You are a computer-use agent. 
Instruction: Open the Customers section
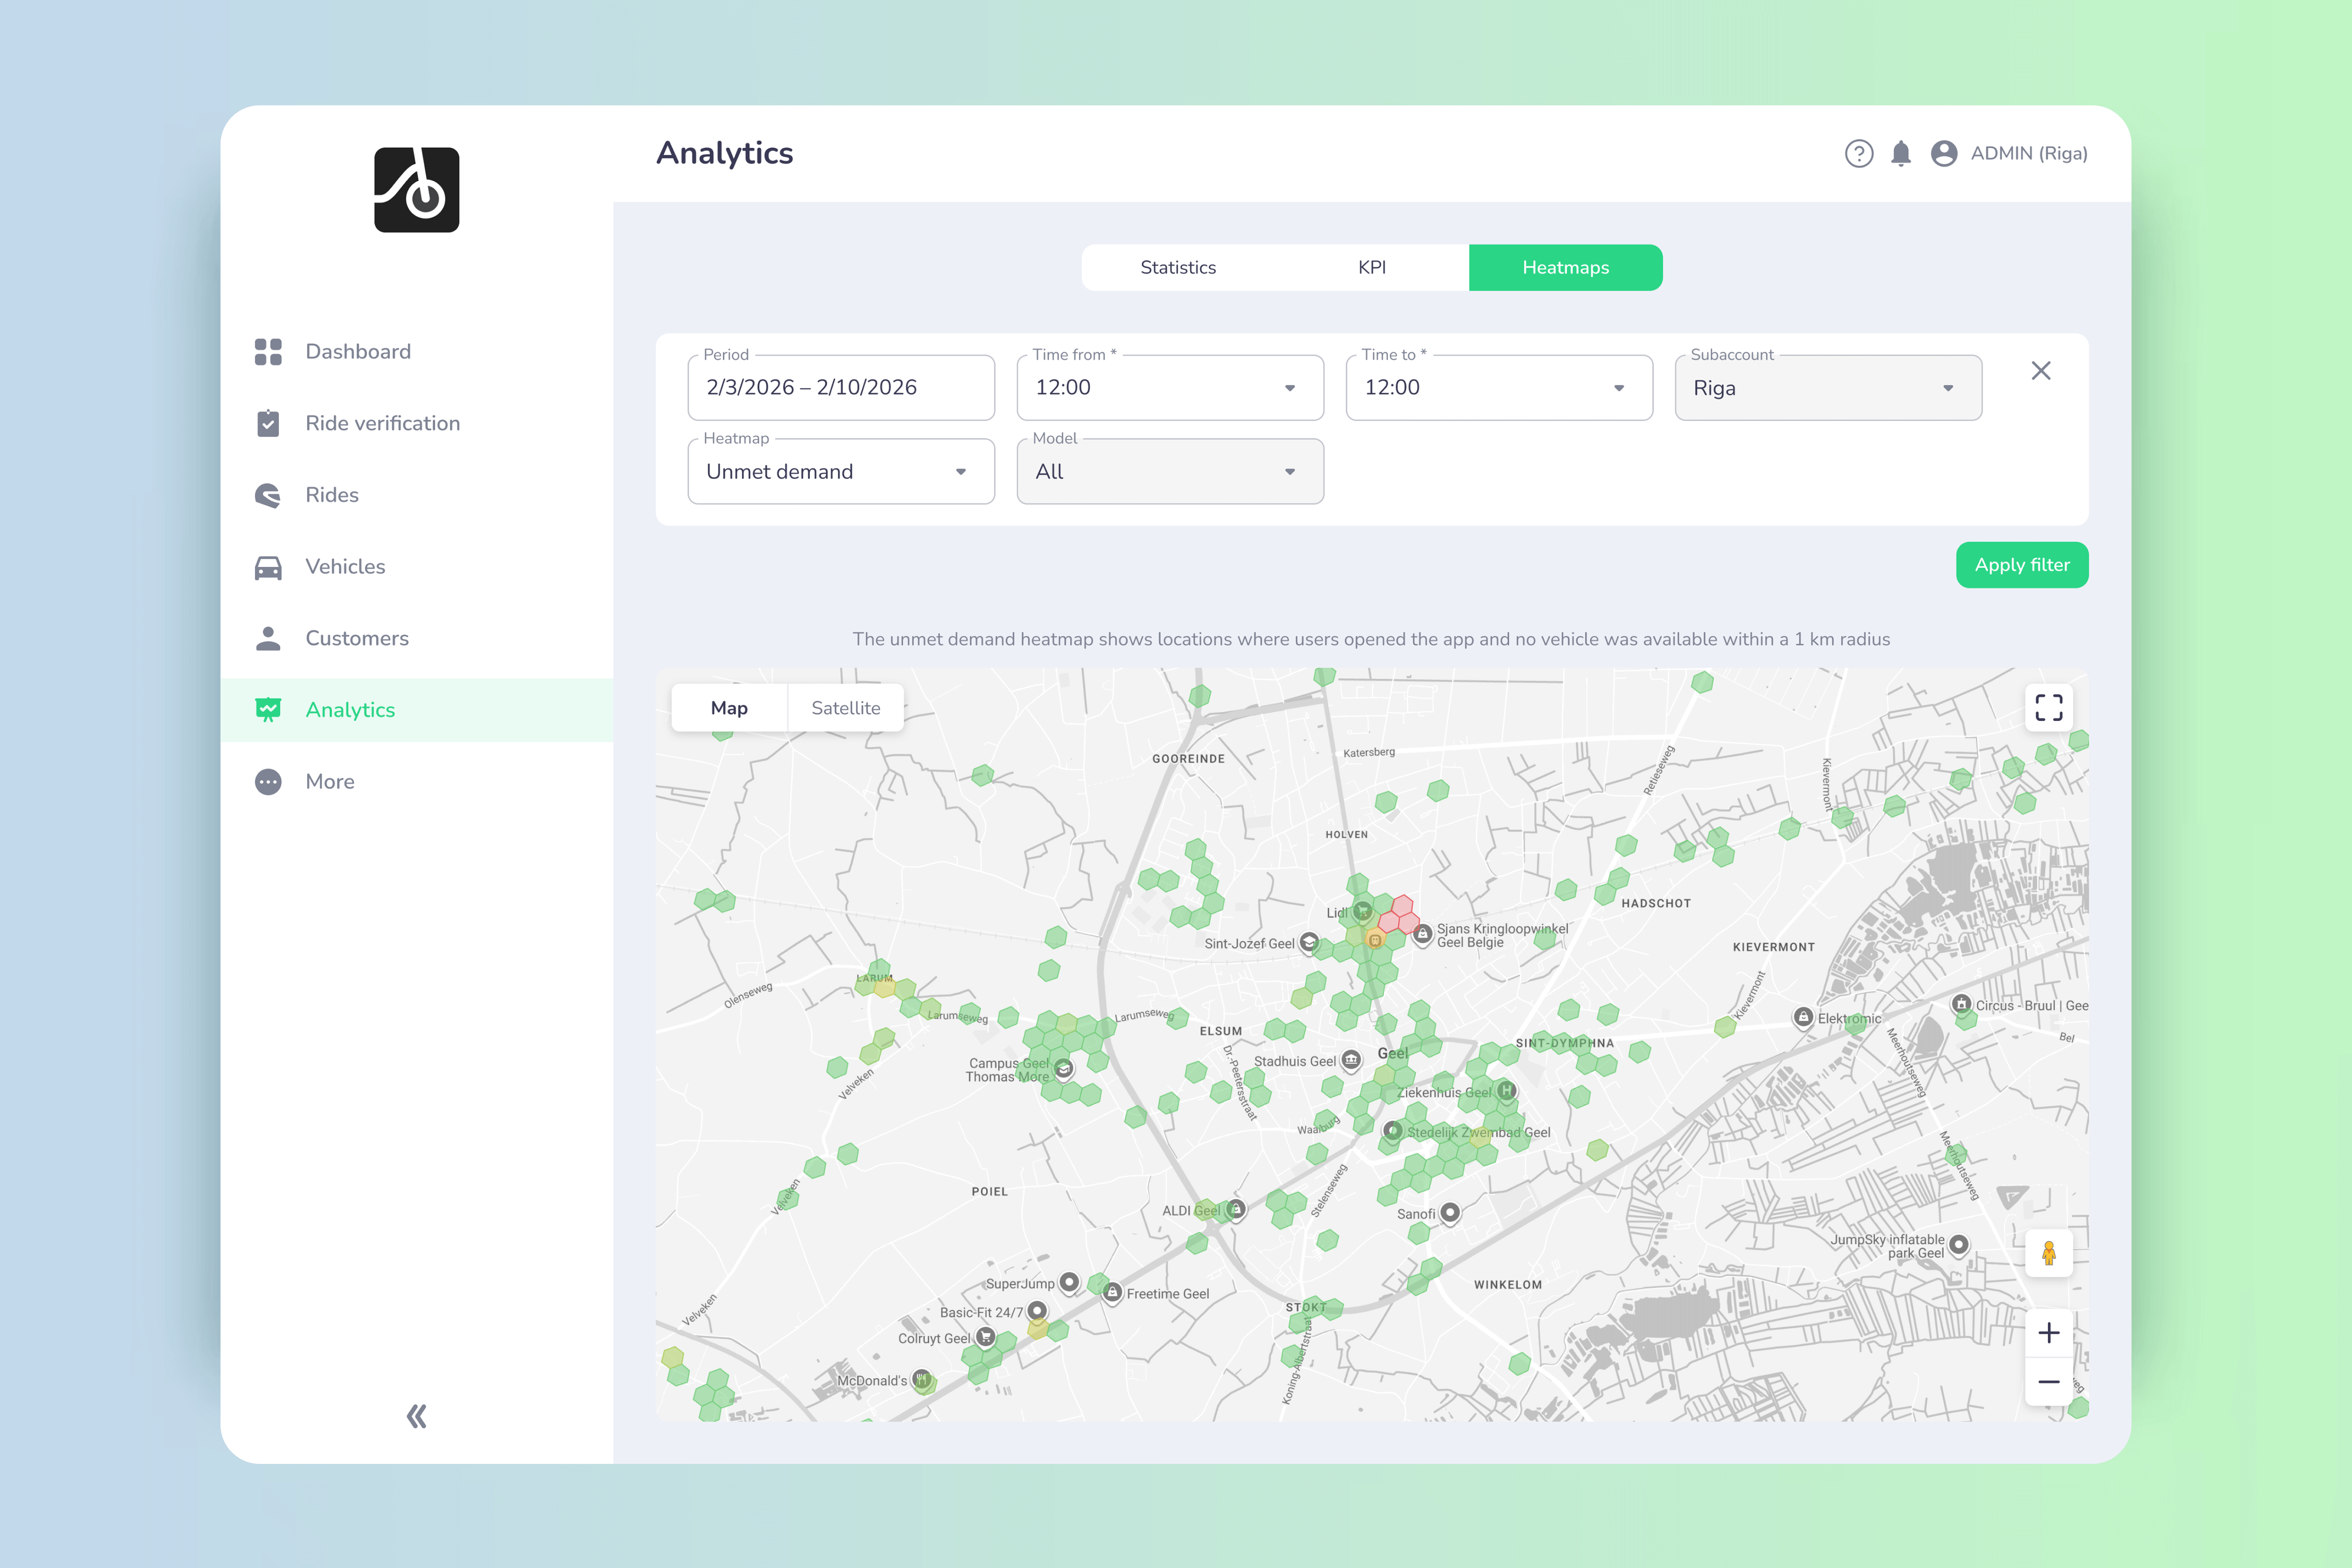pyautogui.click(x=356, y=638)
